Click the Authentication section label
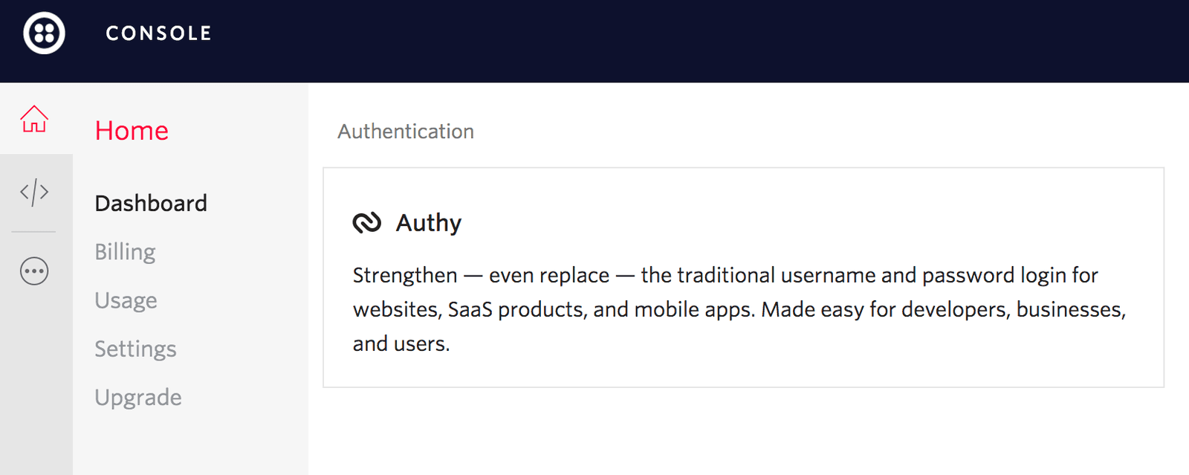The image size is (1189, 475). [405, 132]
